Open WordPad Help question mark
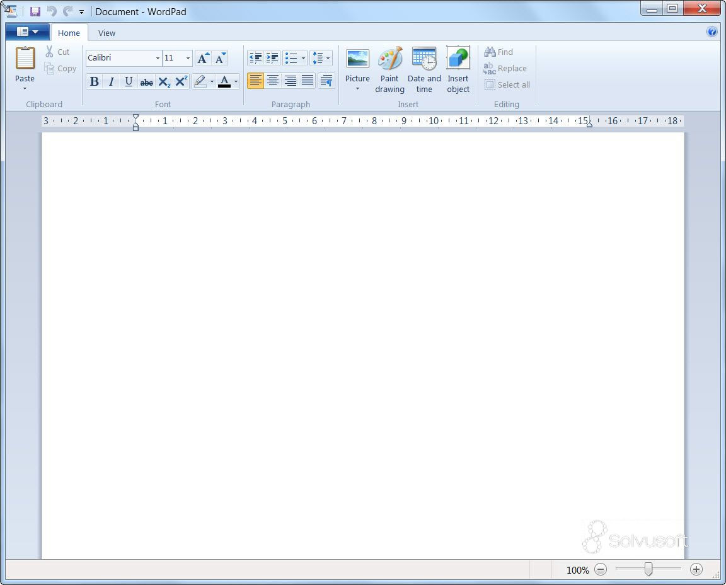Screen dimensions: 726x585 coord(712,32)
